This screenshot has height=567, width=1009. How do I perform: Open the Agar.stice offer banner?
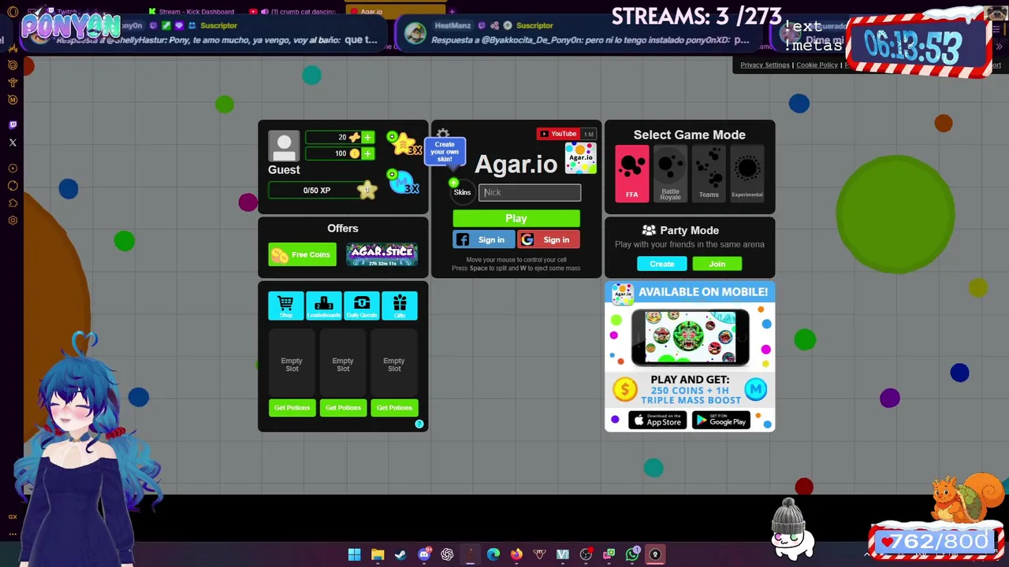(382, 254)
